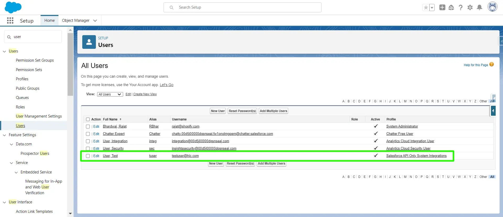
Task: Select the checkbox for User, Test
Action: 88,156
